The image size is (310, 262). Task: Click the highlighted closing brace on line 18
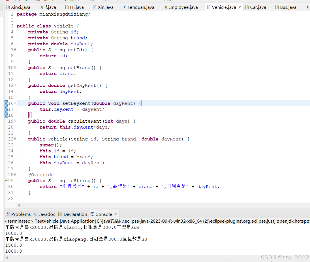30,115
